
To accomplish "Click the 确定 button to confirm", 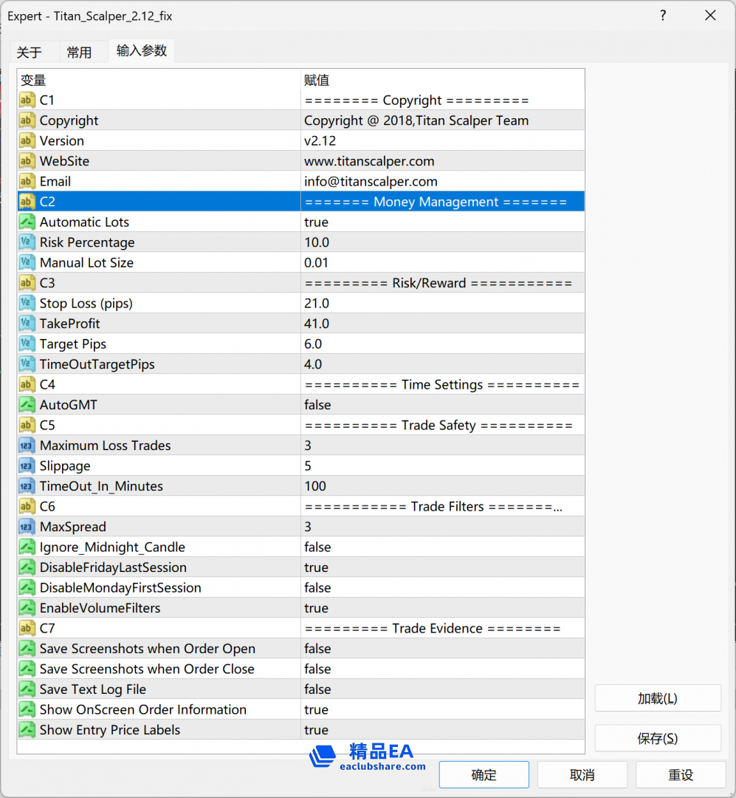I will tap(484, 775).
